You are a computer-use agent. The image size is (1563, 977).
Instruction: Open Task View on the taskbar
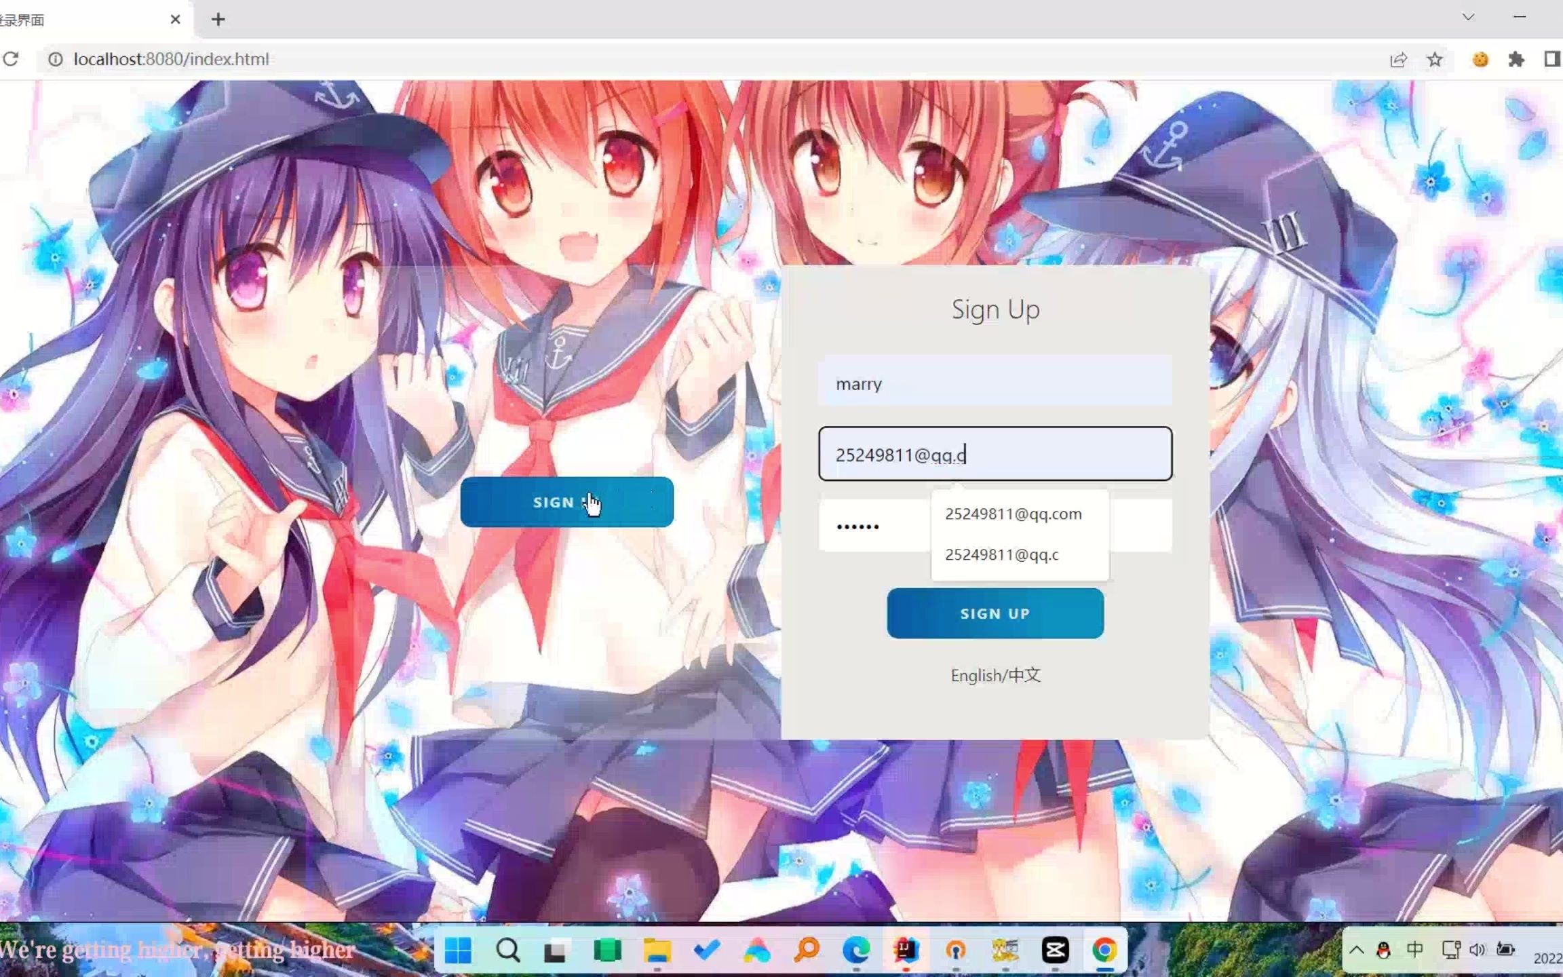click(556, 951)
